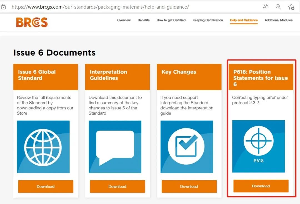Select the Help and Guidance tab
The width and height of the screenshot is (300, 204).
coord(244,20)
